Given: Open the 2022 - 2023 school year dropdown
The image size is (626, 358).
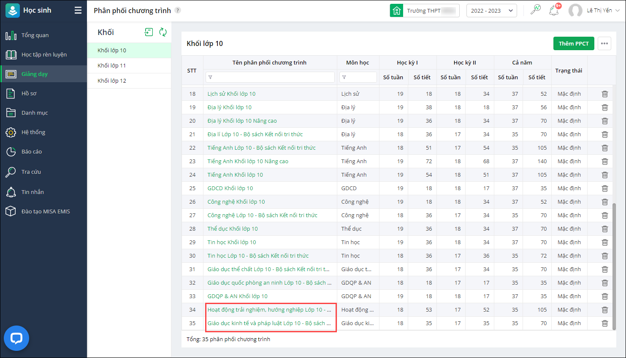Looking at the screenshot, I should click(x=491, y=11).
